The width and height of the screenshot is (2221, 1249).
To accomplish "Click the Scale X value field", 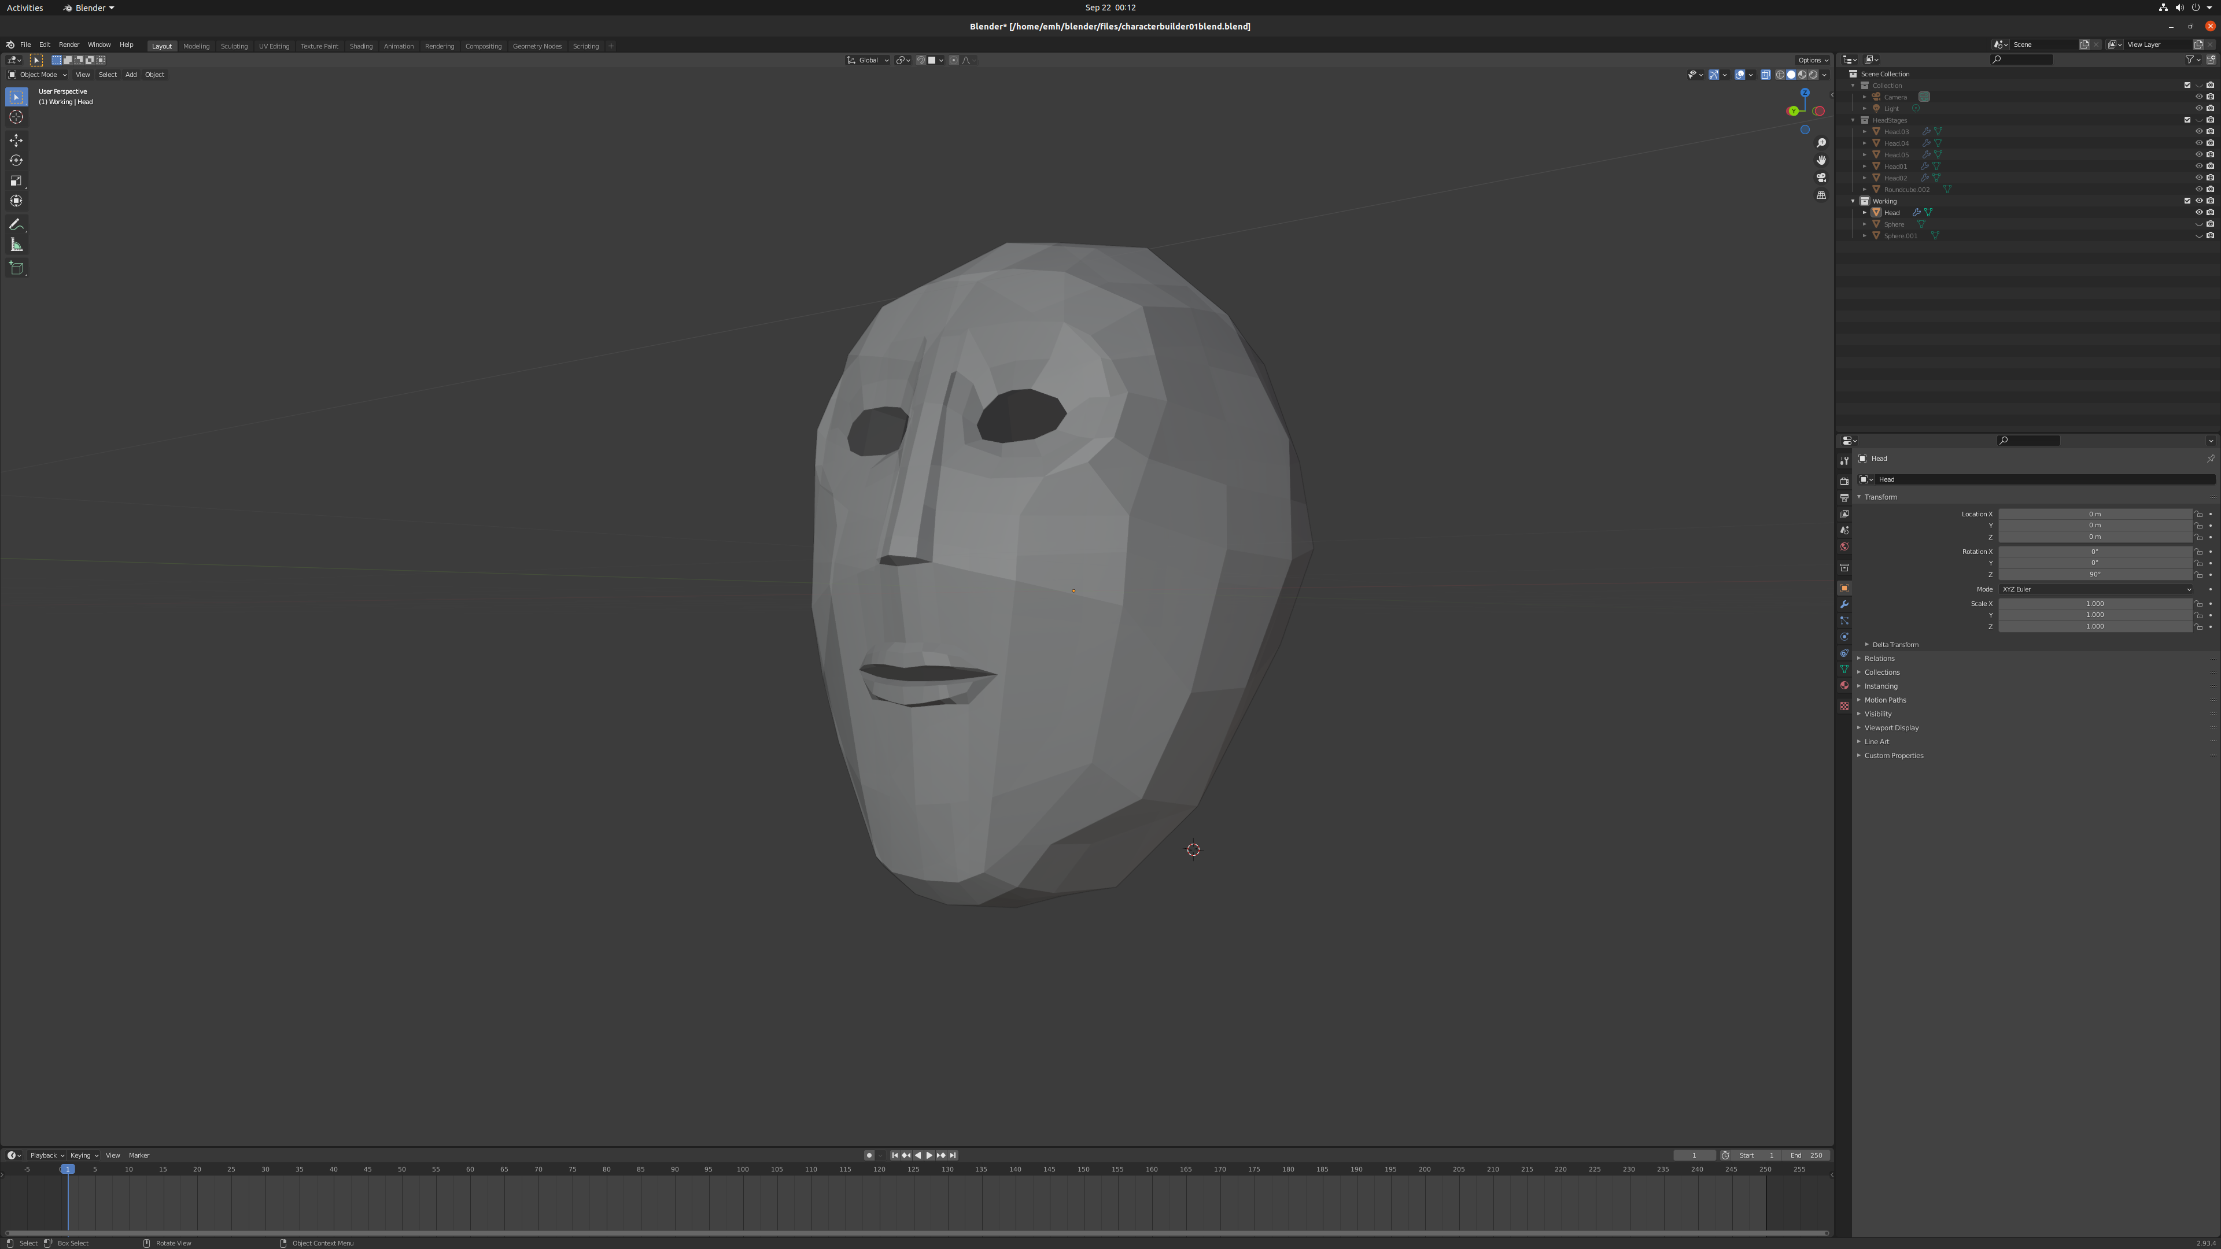I will point(2095,603).
